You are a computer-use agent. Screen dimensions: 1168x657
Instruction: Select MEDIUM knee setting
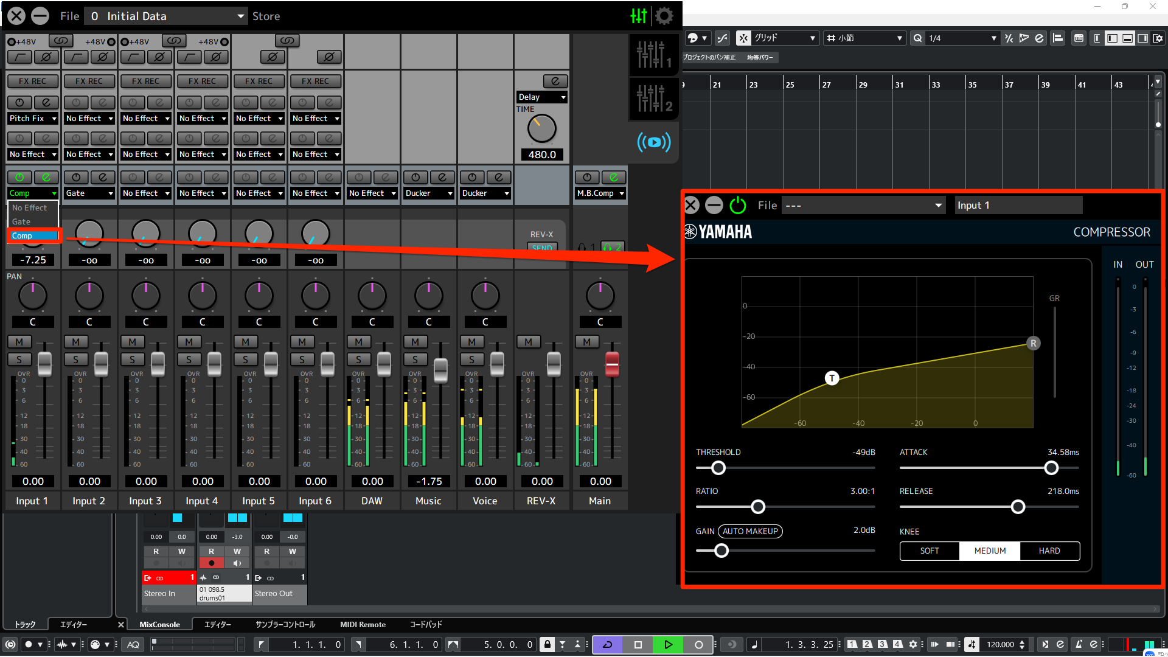click(x=990, y=551)
